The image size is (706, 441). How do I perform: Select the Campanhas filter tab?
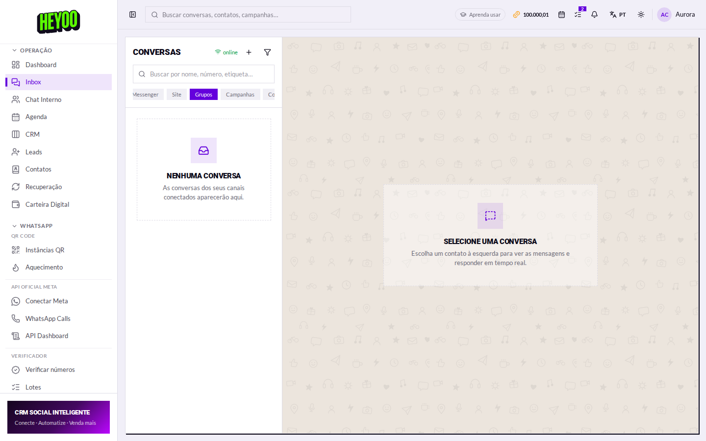[x=240, y=95]
